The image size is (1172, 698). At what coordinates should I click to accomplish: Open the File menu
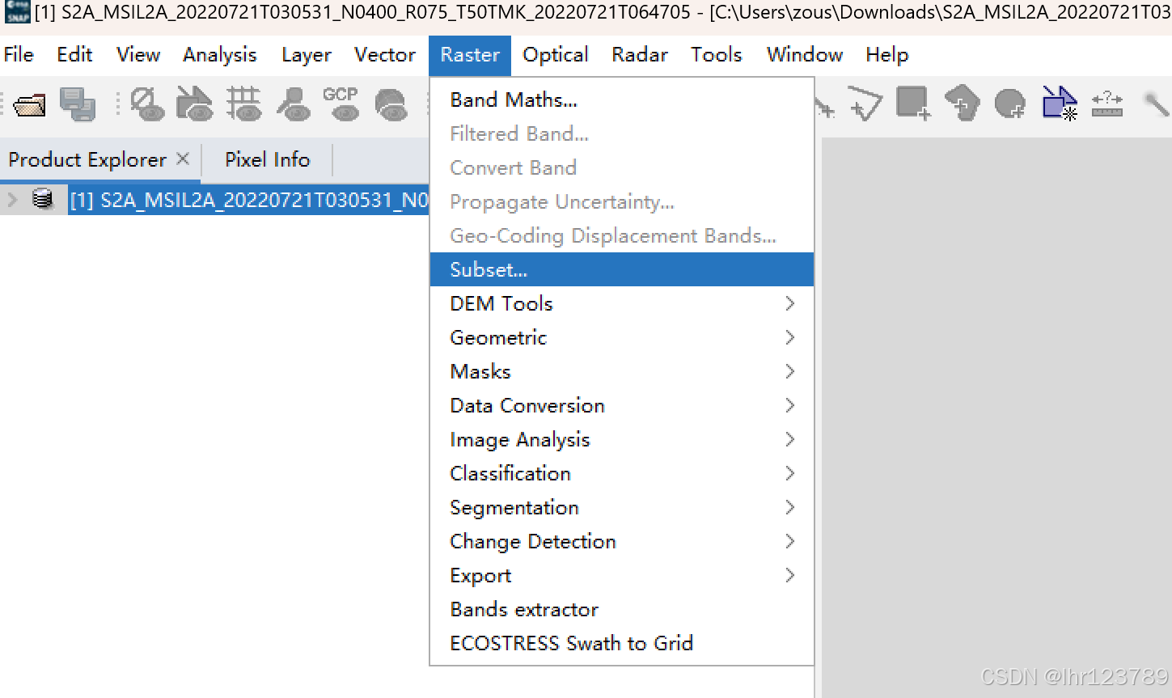point(19,55)
